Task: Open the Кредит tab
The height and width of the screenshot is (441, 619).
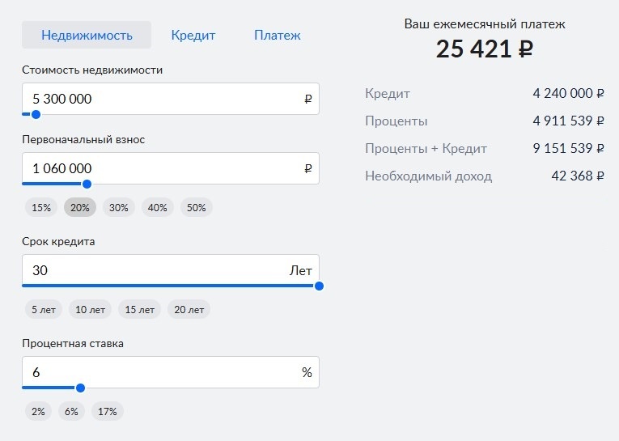Action: [x=193, y=36]
